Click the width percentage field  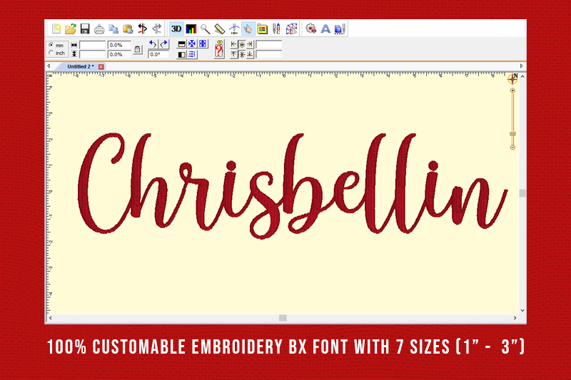coord(119,45)
